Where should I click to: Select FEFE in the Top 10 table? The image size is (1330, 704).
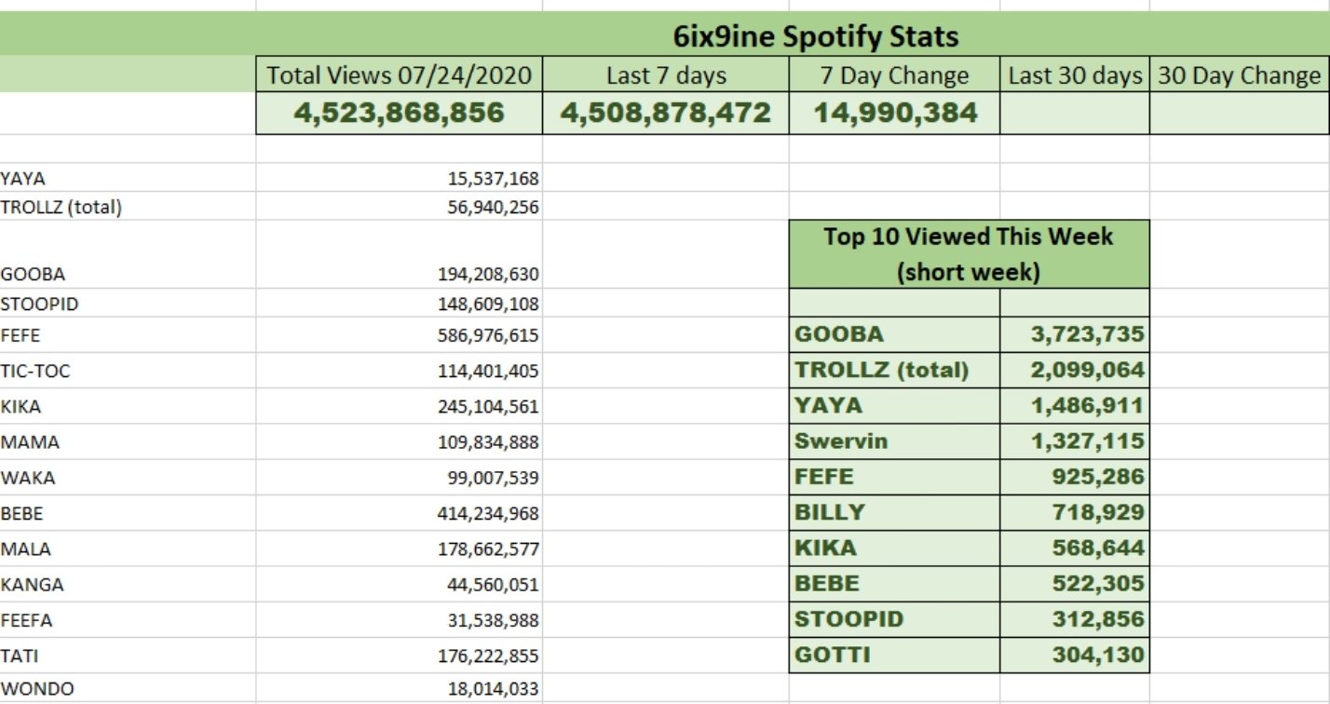[823, 477]
